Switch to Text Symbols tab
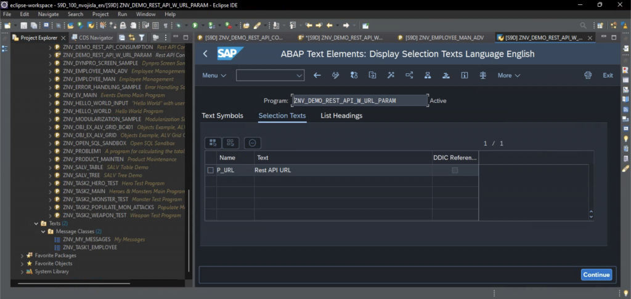 222,116
